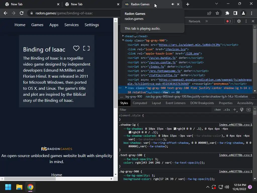Click the share page icon in address bar
The height and width of the screenshot is (193, 257).
coord(209,13)
